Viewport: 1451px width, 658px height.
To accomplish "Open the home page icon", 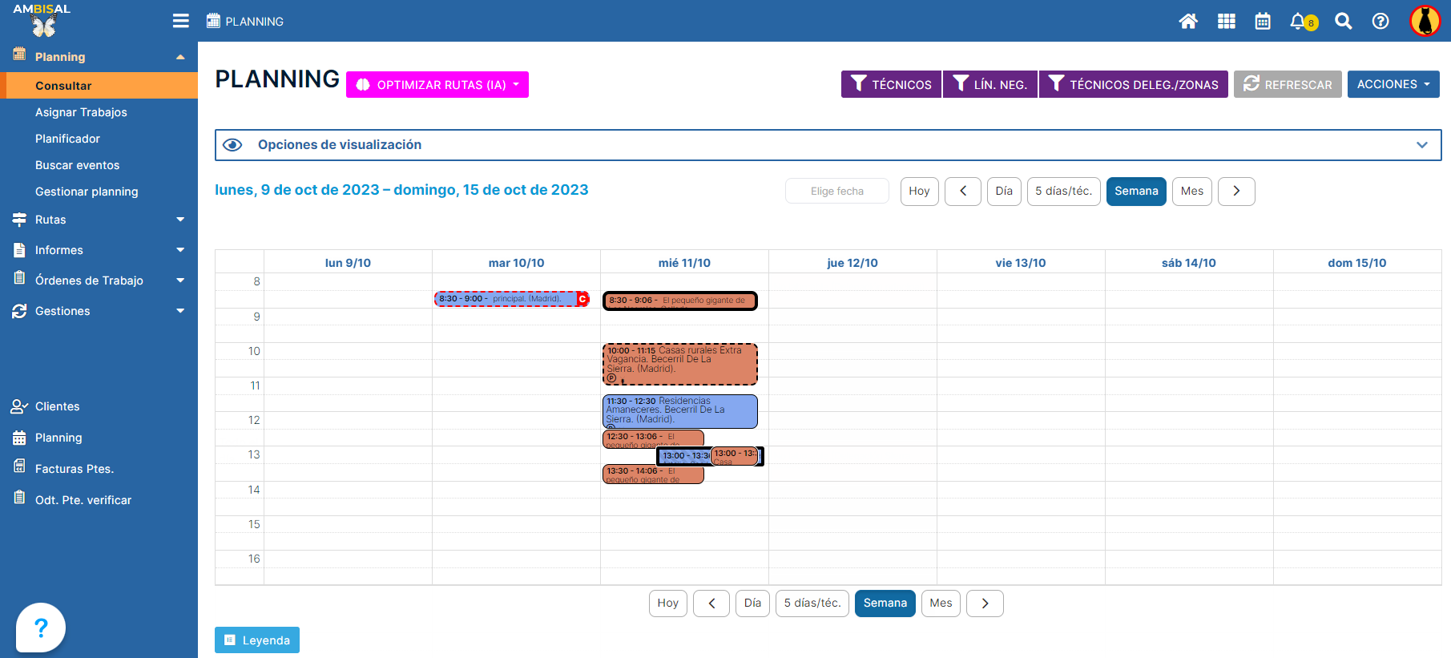I will tap(1188, 22).
